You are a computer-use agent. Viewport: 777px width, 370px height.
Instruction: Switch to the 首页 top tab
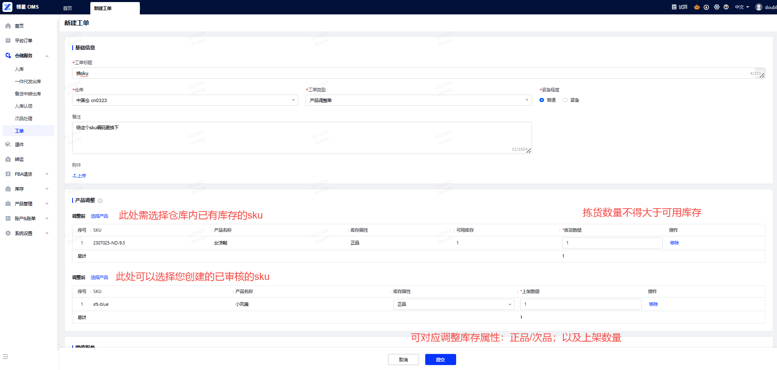[x=68, y=8]
